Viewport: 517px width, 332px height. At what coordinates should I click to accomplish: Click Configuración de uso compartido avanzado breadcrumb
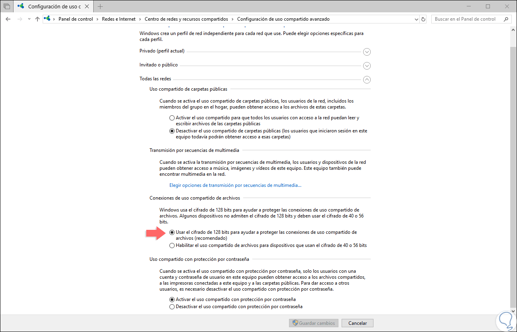point(283,19)
